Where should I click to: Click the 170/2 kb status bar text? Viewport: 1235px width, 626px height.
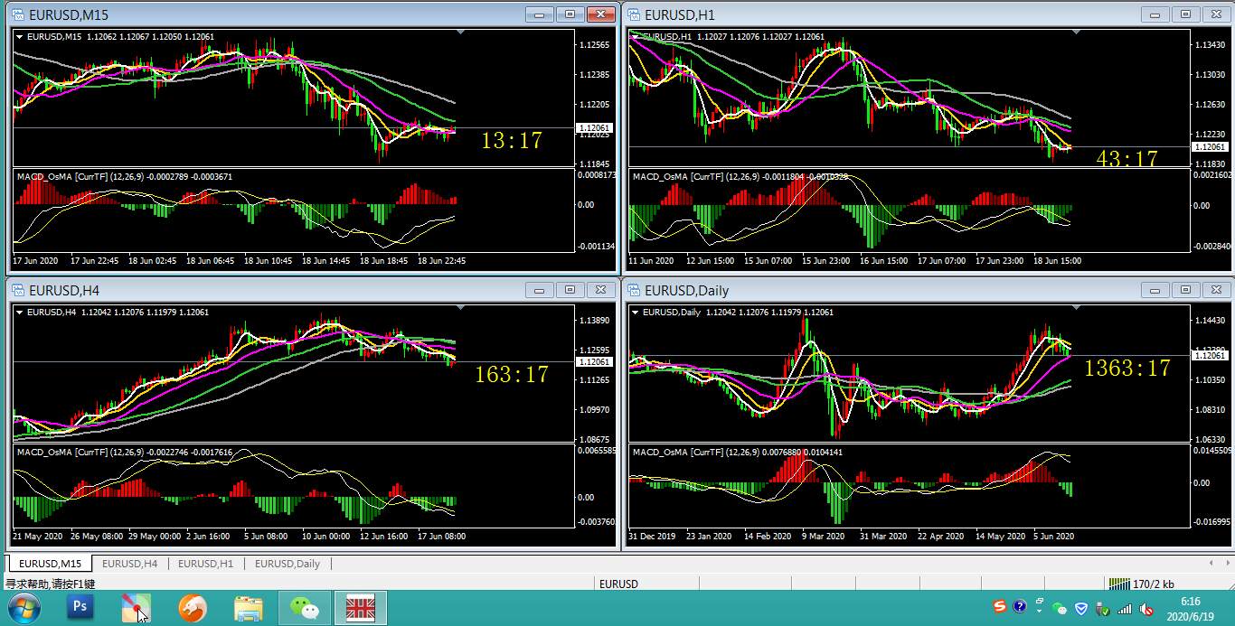(x=1154, y=584)
